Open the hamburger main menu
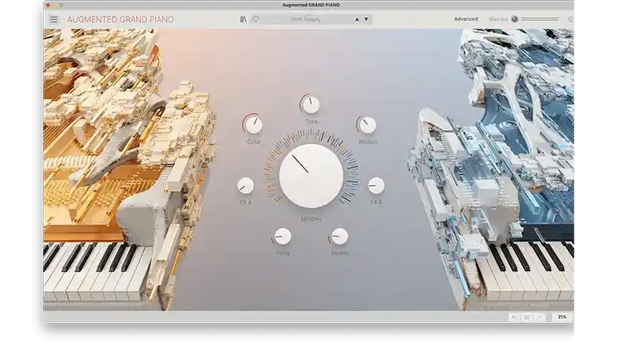The image size is (617, 356). [54, 19]
